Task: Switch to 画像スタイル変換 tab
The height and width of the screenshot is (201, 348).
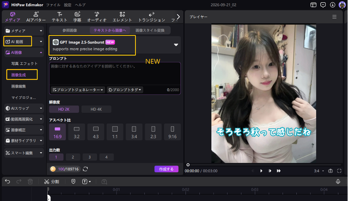Action: coord(150,30)
